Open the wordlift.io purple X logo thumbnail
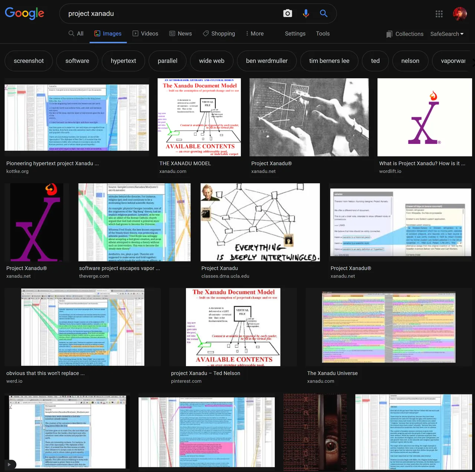The width and height of the screenshot is (475, 472). pyautogui.click(x=425, y=117)
